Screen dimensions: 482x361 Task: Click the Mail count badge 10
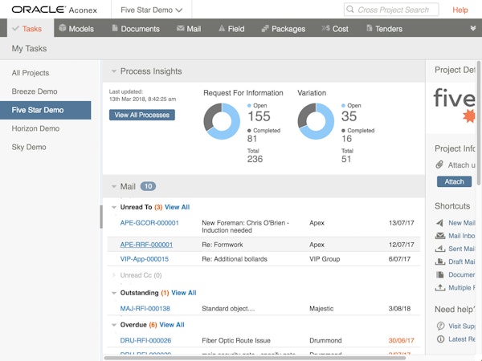pos(148,186)
